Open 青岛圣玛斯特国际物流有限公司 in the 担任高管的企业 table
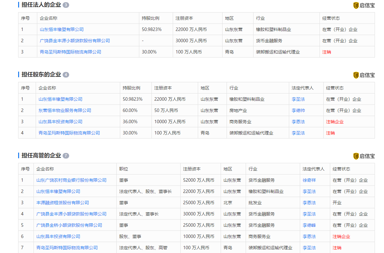Image resolution: width=384 pixels, height=253 pixels. 67,248
